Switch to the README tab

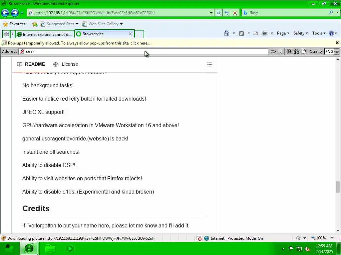pyautogui.click(x=31, y=64)
